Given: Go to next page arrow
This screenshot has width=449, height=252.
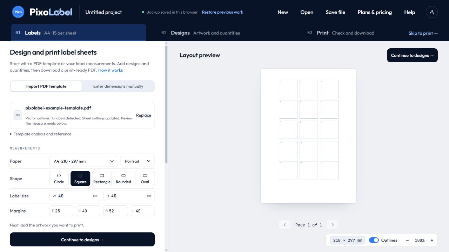Looking at the screenshot, I should 333,225.
